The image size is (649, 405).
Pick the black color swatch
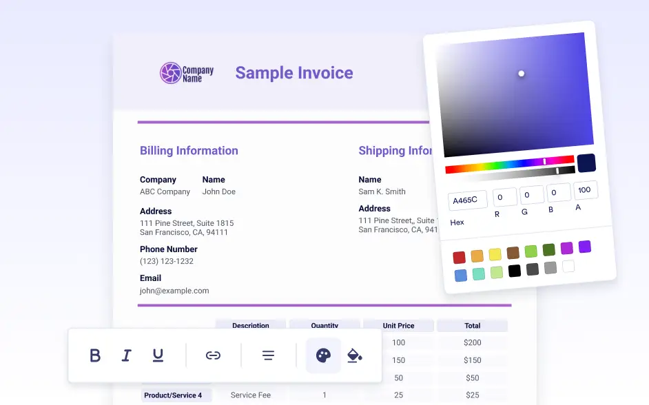coord(515,271)
